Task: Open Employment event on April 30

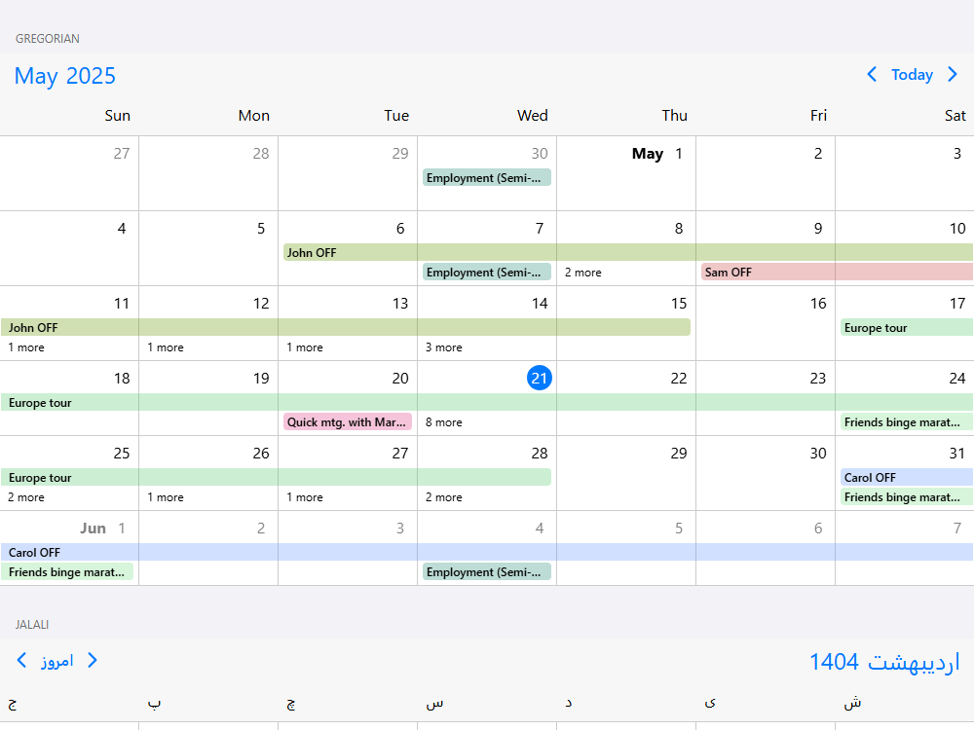Action: pos(487,177)
